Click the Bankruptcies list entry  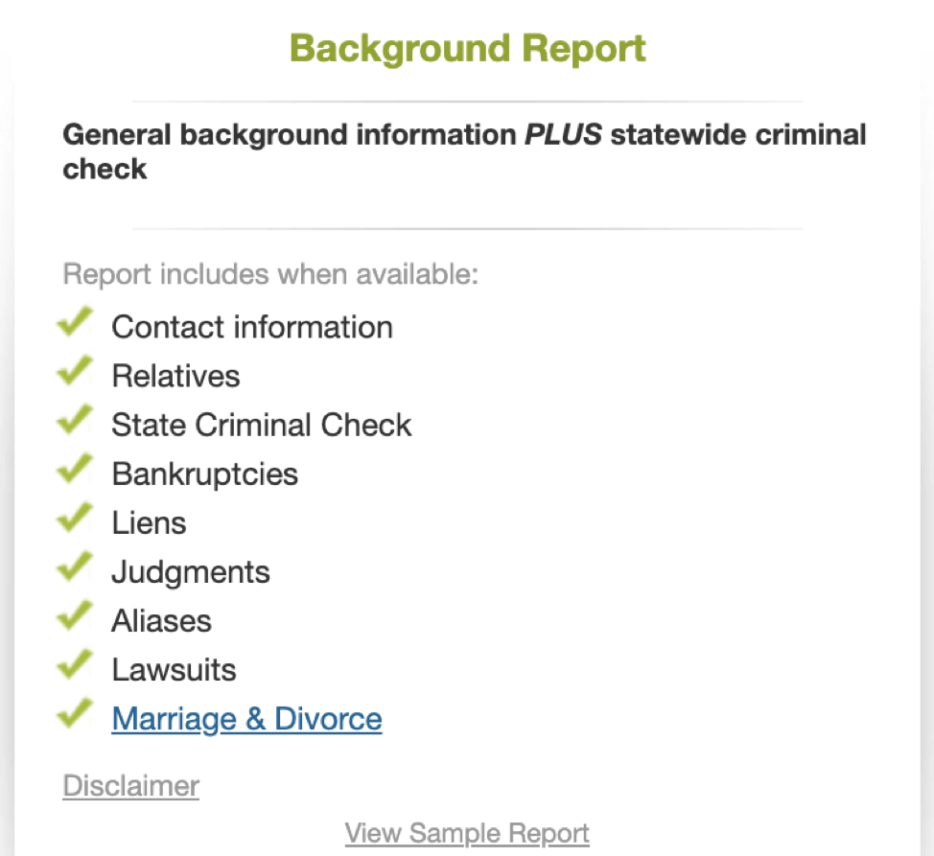click(x=205, y=474)
